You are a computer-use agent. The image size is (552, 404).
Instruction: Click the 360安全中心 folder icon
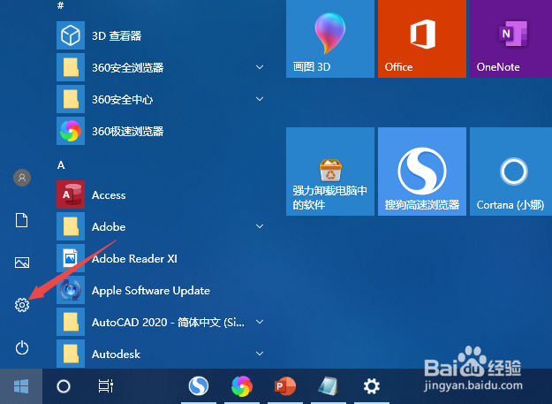click(71, 99)
